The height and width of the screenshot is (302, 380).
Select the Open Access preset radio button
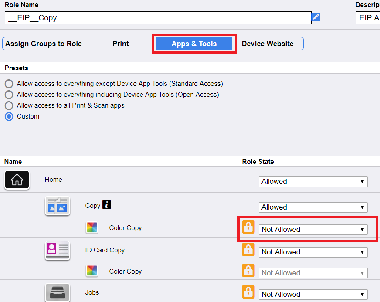pyautogui.click(x=9, y=95)
